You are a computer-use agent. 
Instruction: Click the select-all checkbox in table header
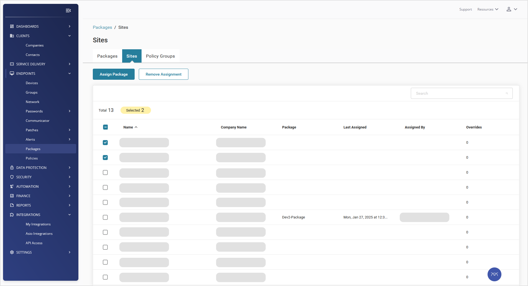pyautogui.click(x=105, y=127)
